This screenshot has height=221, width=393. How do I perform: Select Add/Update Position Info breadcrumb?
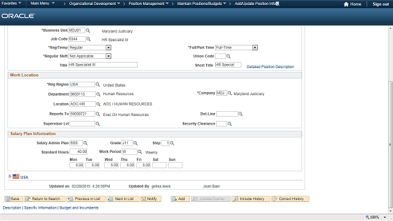[255, 4]
